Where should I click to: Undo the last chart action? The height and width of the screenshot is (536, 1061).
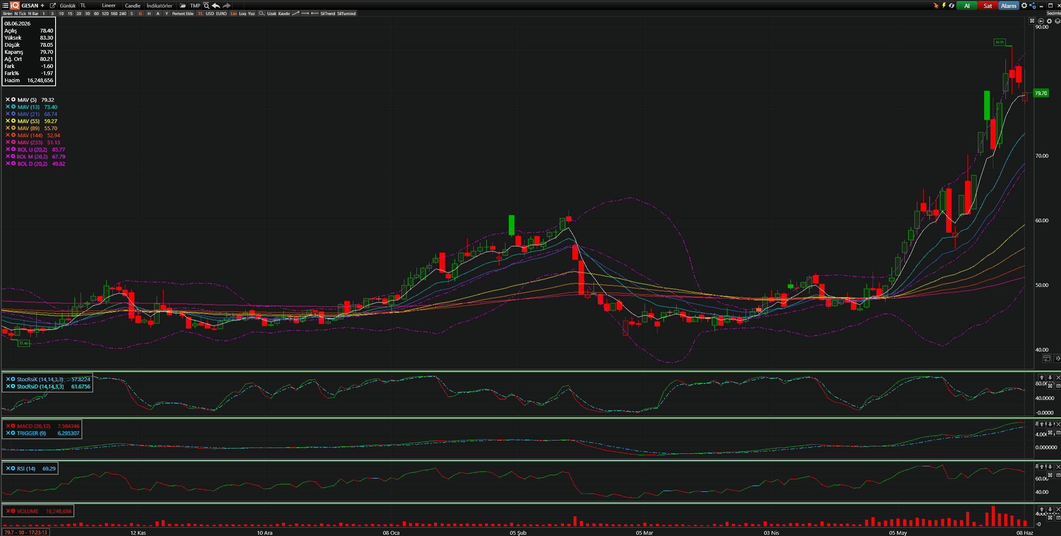pyautogui.click(x=216, y=5)
